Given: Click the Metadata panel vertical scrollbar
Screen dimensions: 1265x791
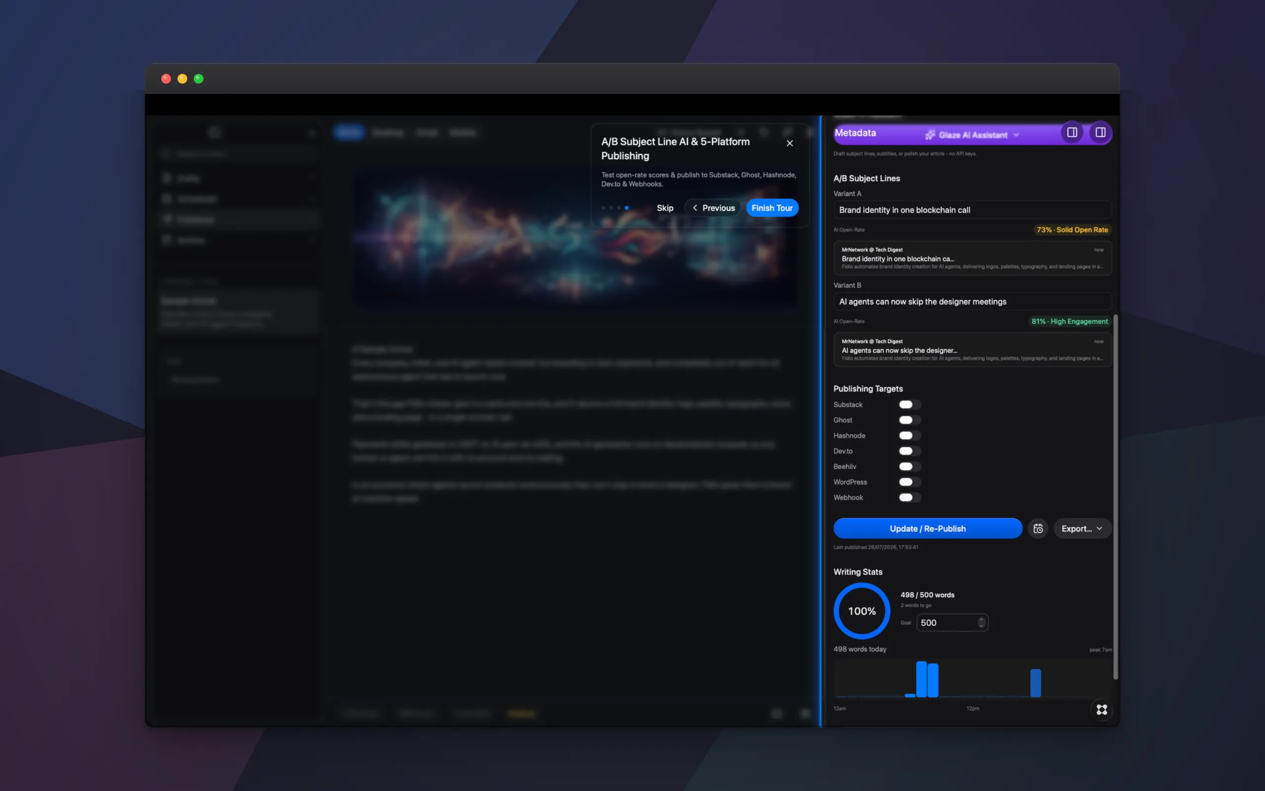Looking at the screenshot, I should (x=1115, y=497).
